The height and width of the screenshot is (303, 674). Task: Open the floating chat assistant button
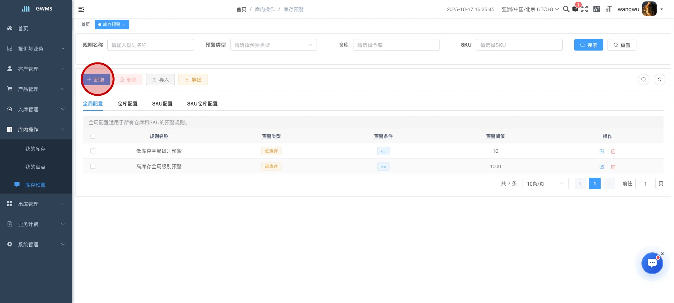pos(652,263)
